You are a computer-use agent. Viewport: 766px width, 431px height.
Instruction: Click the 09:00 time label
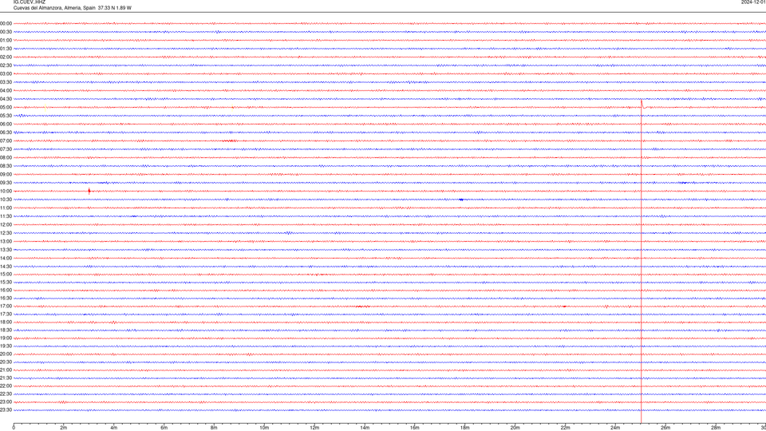[x=6, y=175]
